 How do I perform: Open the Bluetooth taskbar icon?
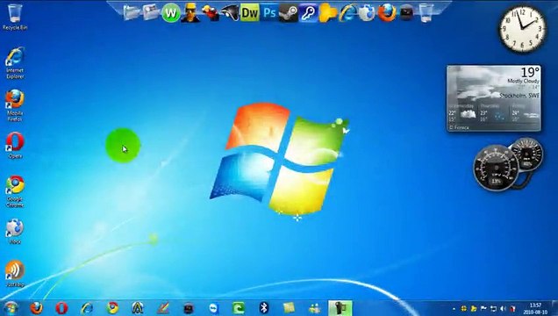click(264, 308)
